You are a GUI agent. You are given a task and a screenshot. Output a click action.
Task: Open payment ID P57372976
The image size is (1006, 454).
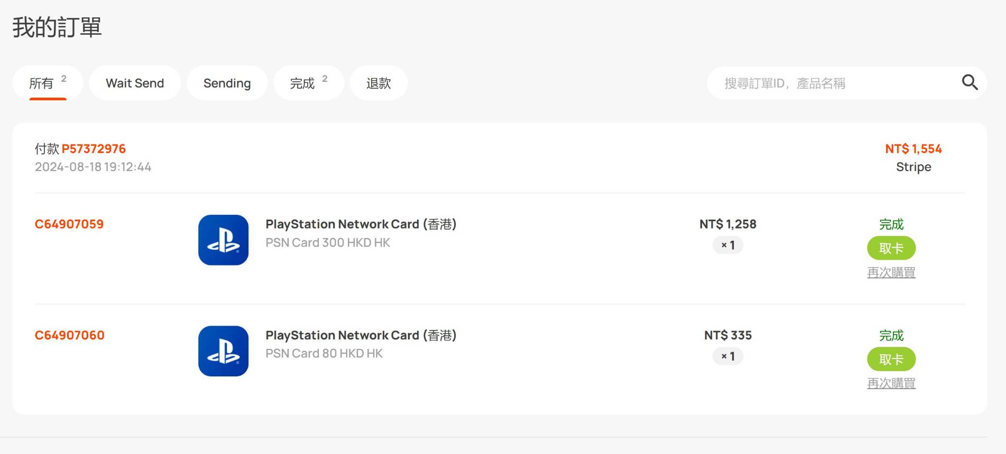pyautogui.click(x=94, y=149)
